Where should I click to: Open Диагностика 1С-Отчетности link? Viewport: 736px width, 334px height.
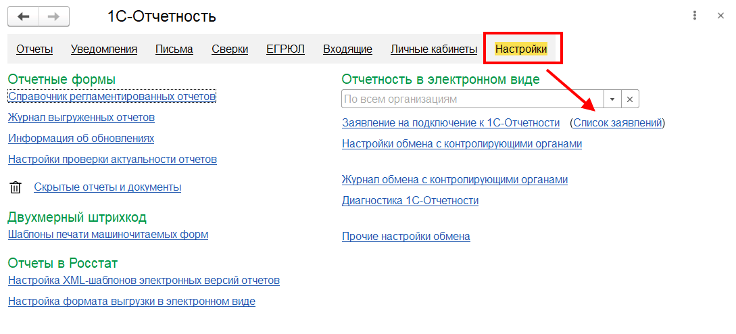click(x=410, y=201)
